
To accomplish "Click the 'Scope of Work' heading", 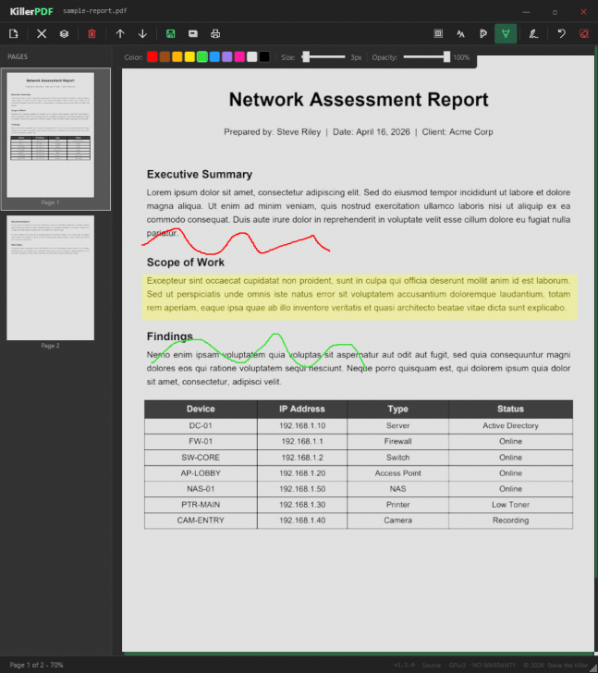I will click(x=186, y=263).
